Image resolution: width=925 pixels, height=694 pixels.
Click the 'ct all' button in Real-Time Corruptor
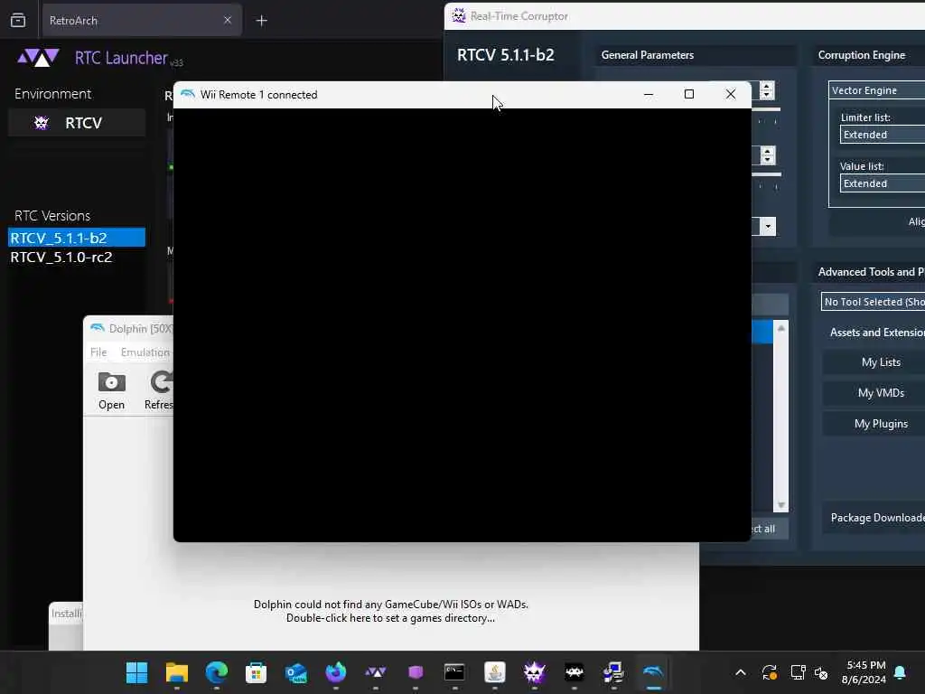tap(770, 529)
